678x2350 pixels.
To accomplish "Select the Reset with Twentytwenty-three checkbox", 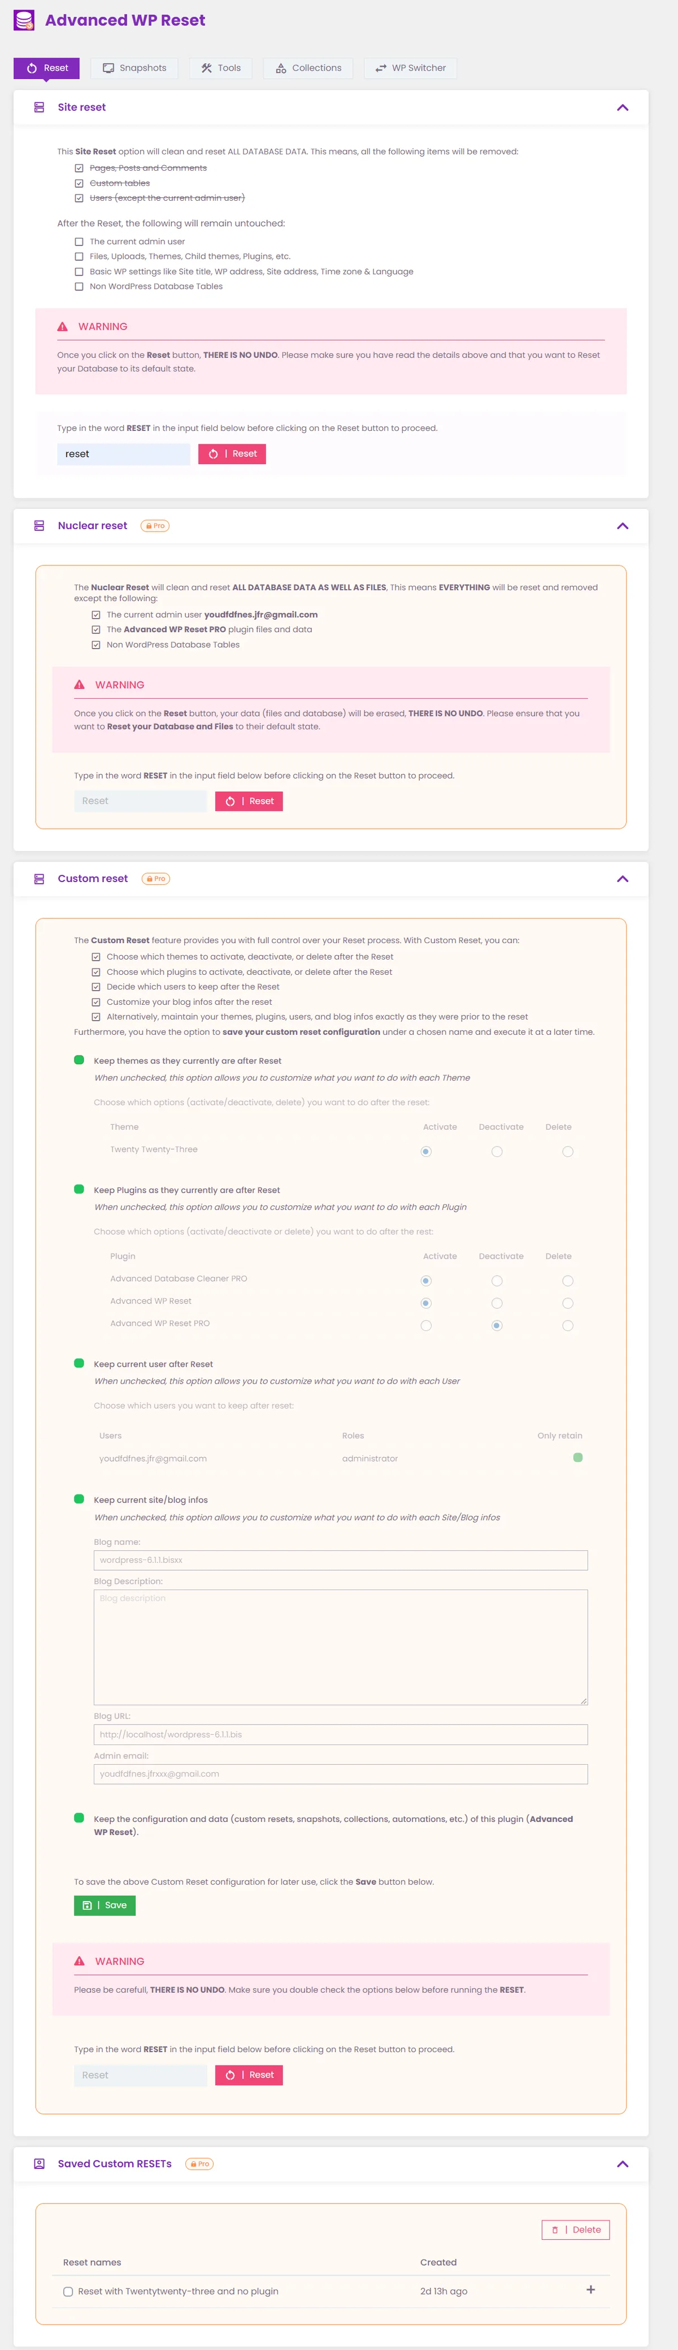I will pyautogui.click(x=68, y=2292).
